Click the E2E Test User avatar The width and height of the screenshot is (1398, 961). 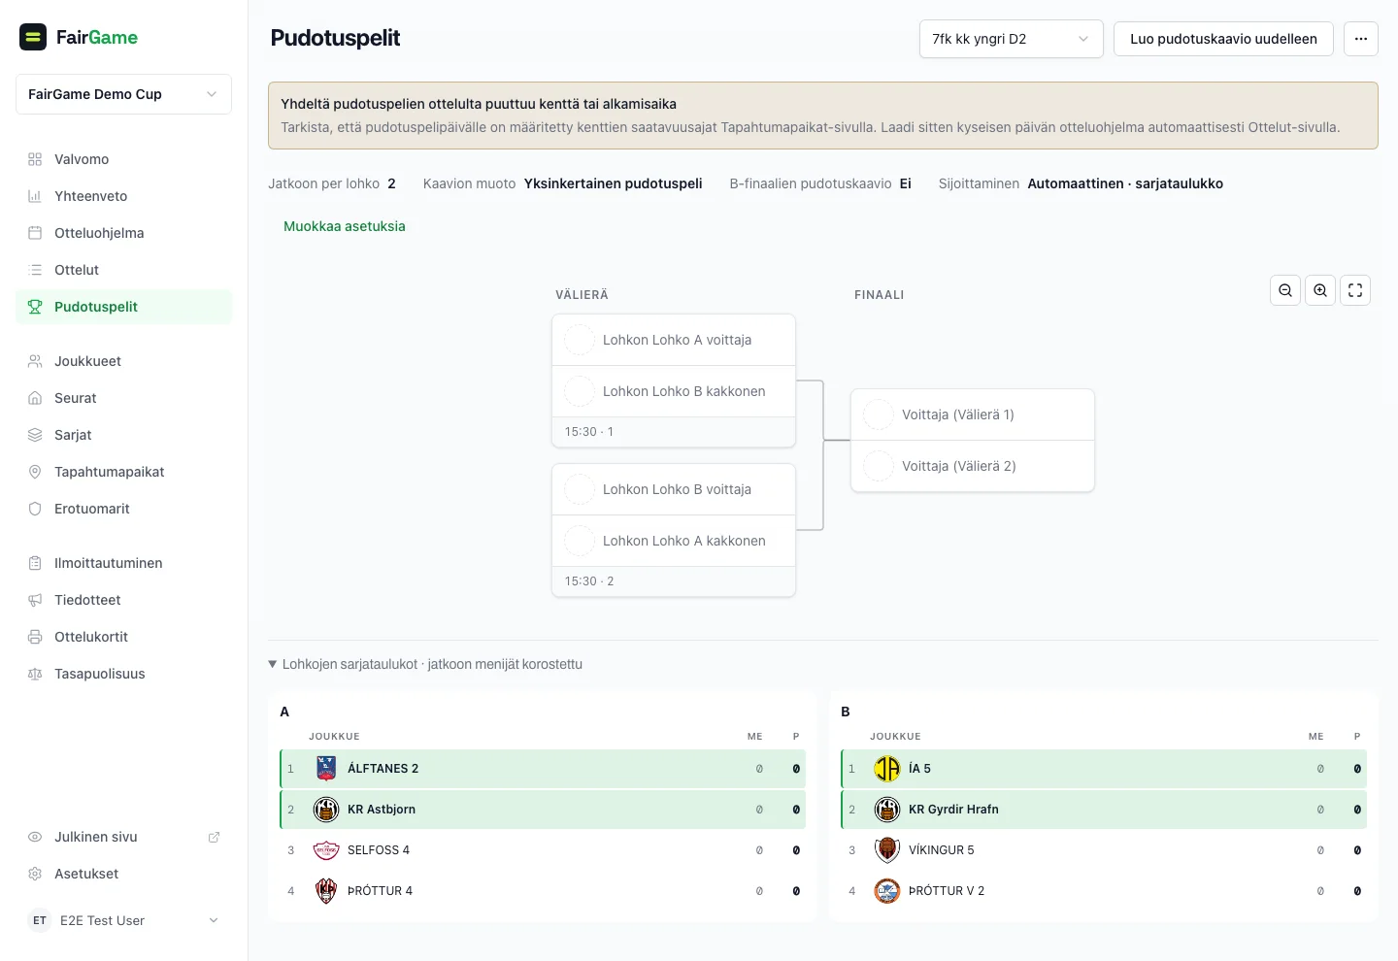[40, 920]
